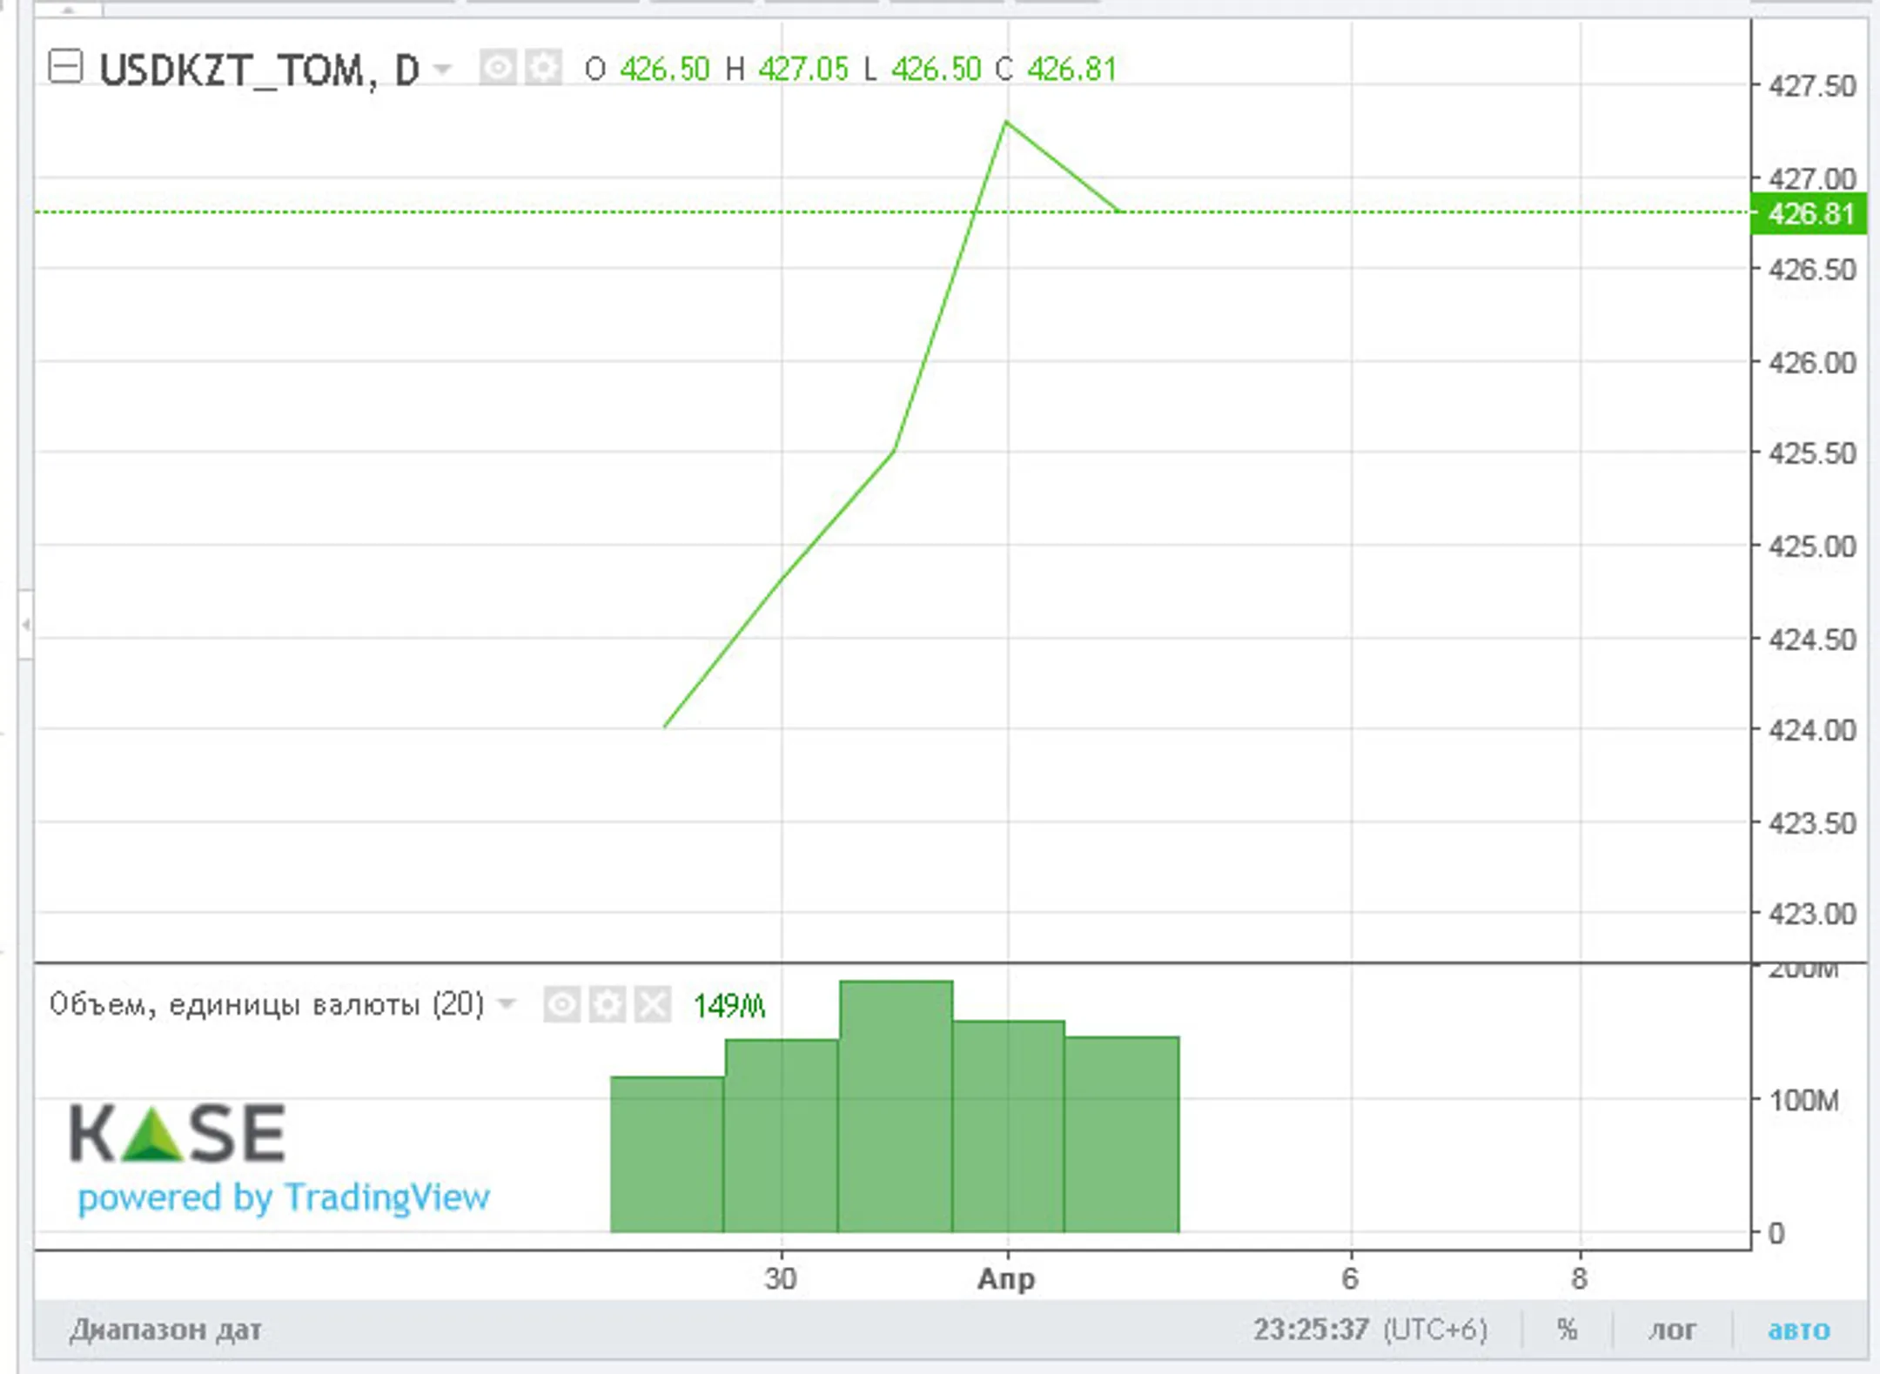This screenshot has width=1880, height=1374.
Task: Open settings gear for USDKZT_TOM series
Action: (544, 67)
